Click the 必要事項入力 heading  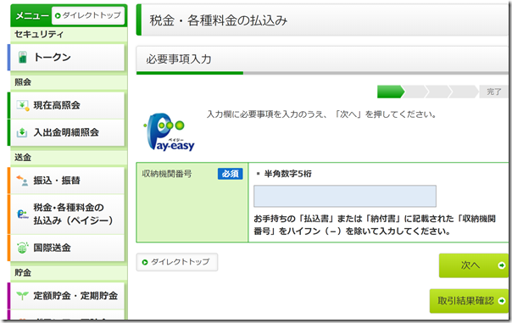coord(179,59)
